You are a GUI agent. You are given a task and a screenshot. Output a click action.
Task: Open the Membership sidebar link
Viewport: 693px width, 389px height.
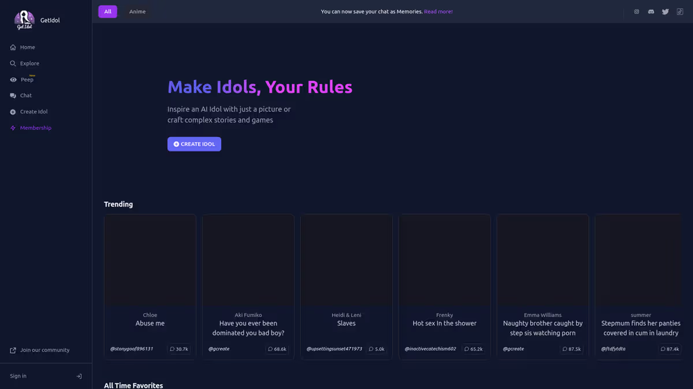click(46, 128)
